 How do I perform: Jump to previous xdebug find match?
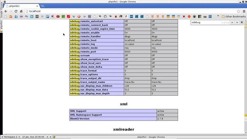tap(232, 22)
